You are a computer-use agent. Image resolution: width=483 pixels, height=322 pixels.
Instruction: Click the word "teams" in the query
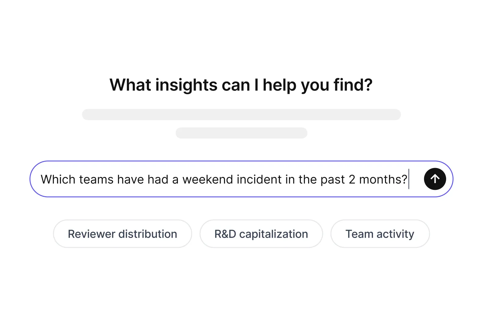(96, 179)
